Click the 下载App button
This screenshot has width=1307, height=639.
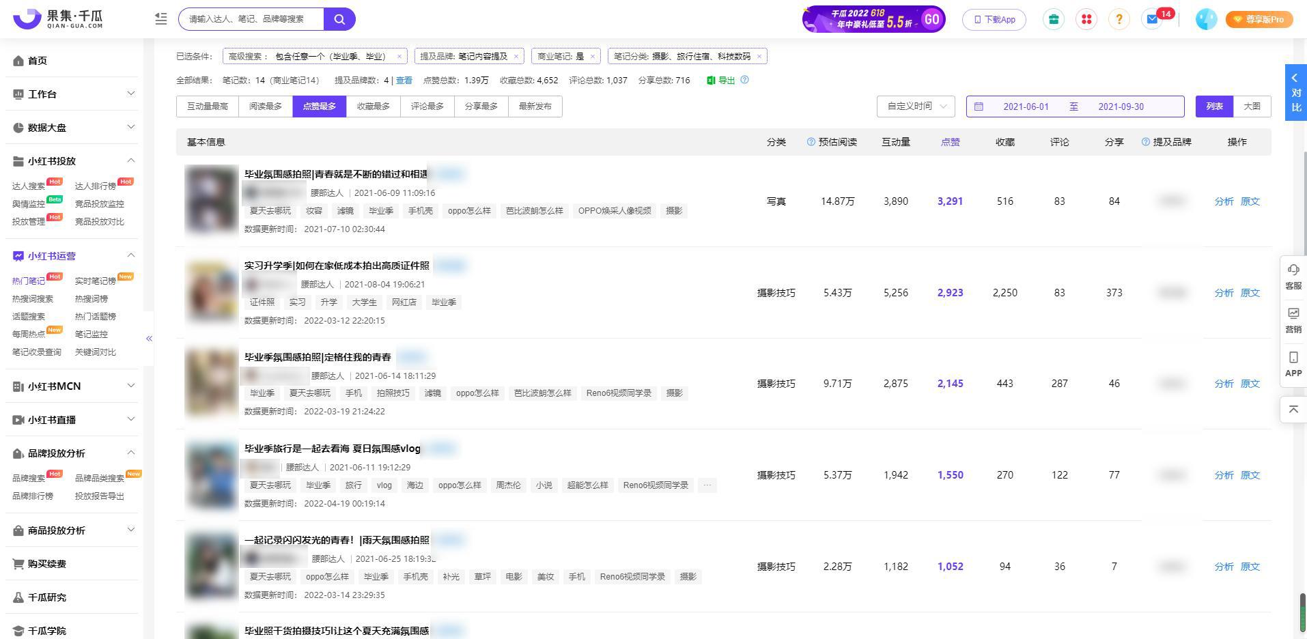tap(994, 19)
